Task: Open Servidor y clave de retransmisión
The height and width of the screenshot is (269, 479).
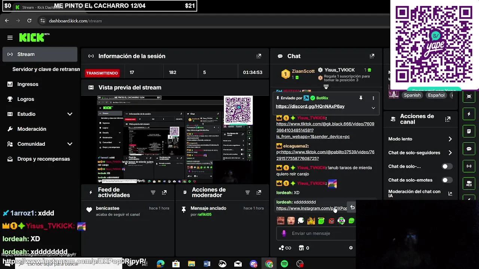Action: point(46,69)
